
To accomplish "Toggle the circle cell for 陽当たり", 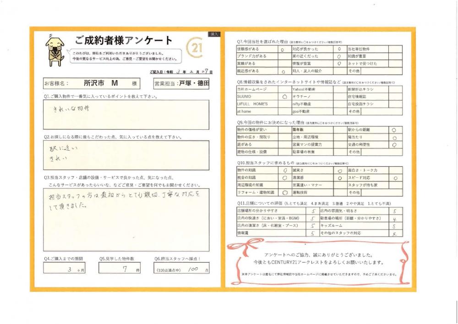I will [x=396, y=137].
